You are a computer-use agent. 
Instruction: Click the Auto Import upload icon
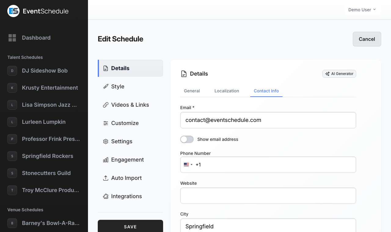tap(106, 178)
